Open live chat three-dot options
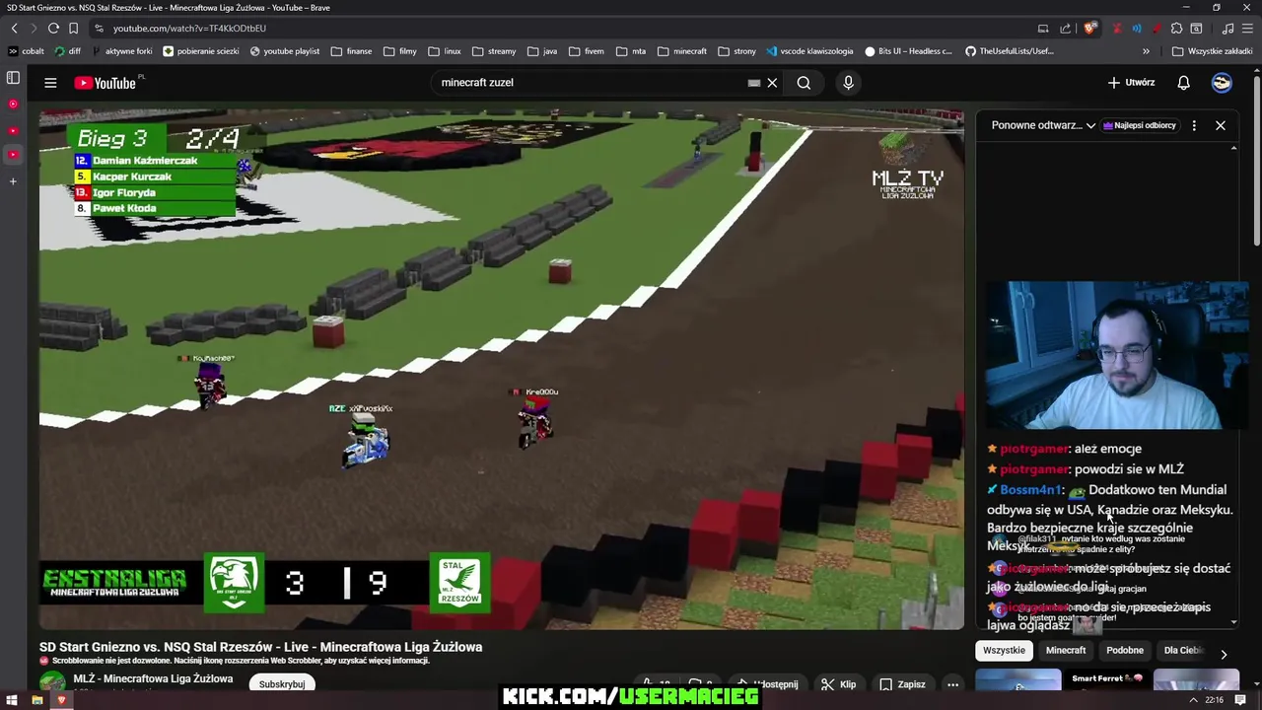Image resolution: width=1262 pixels, height=710 pixels. [1194, 125]
